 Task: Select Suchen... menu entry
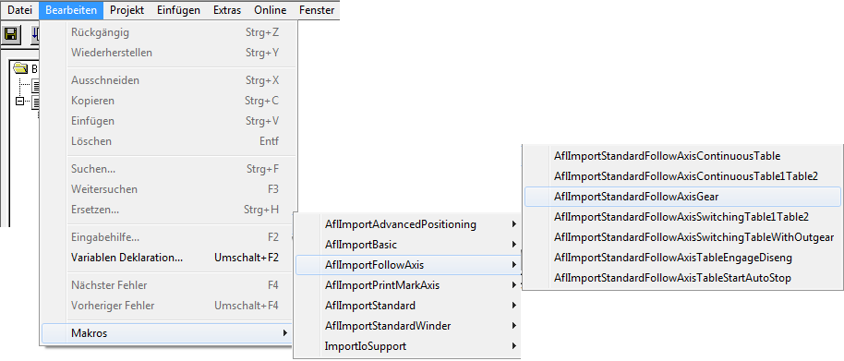click(169, 169)
